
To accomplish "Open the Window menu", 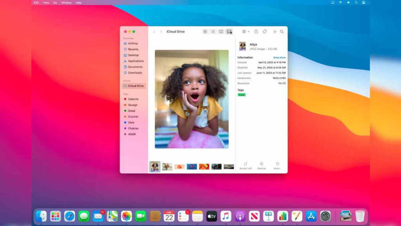I will 66,3.
